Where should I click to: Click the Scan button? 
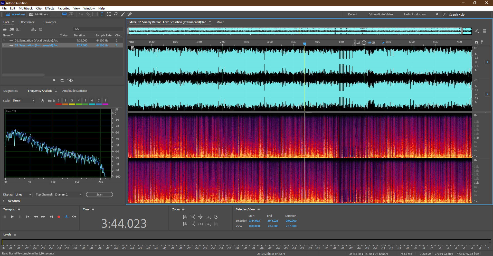(99, 194)
